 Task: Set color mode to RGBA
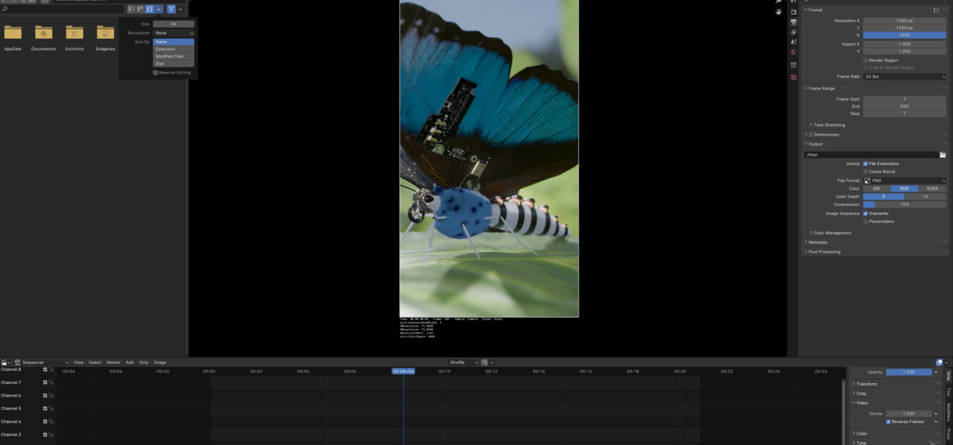[932, 189]
